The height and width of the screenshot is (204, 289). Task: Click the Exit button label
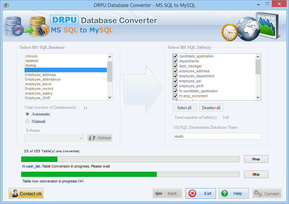(x=208, y=193)
